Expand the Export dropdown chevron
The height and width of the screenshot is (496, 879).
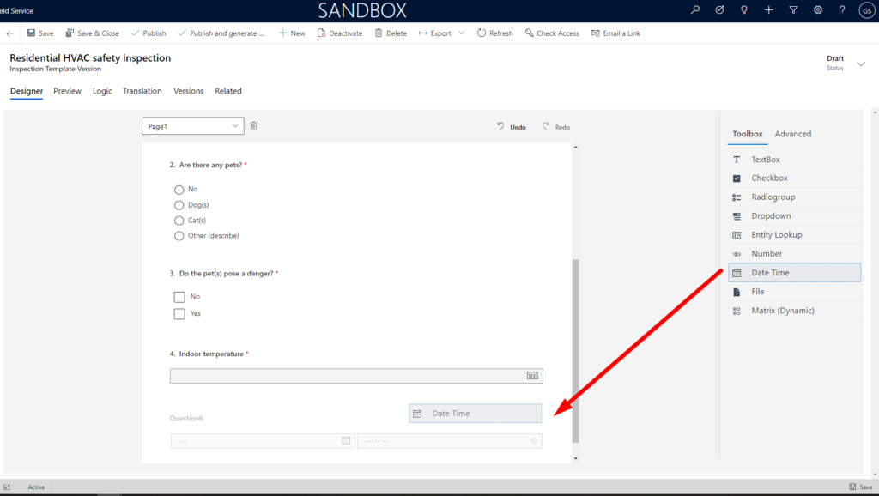tap(462, 33)
